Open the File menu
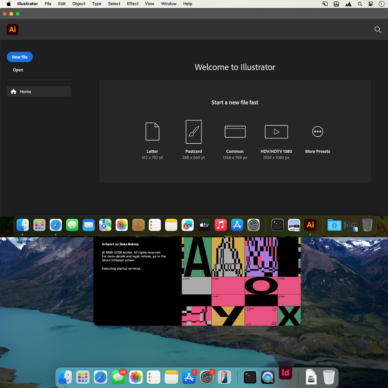The height and width of the screenshot is (388, 388). click(48, 4)
